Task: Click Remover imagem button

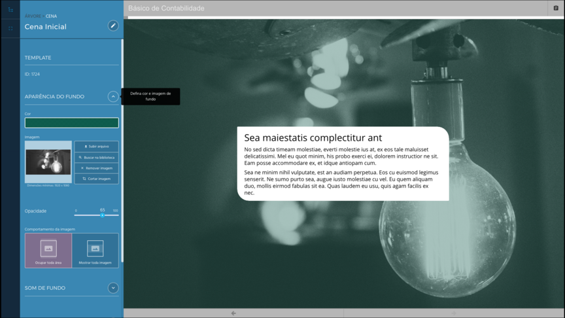Action: pos(97,168)
